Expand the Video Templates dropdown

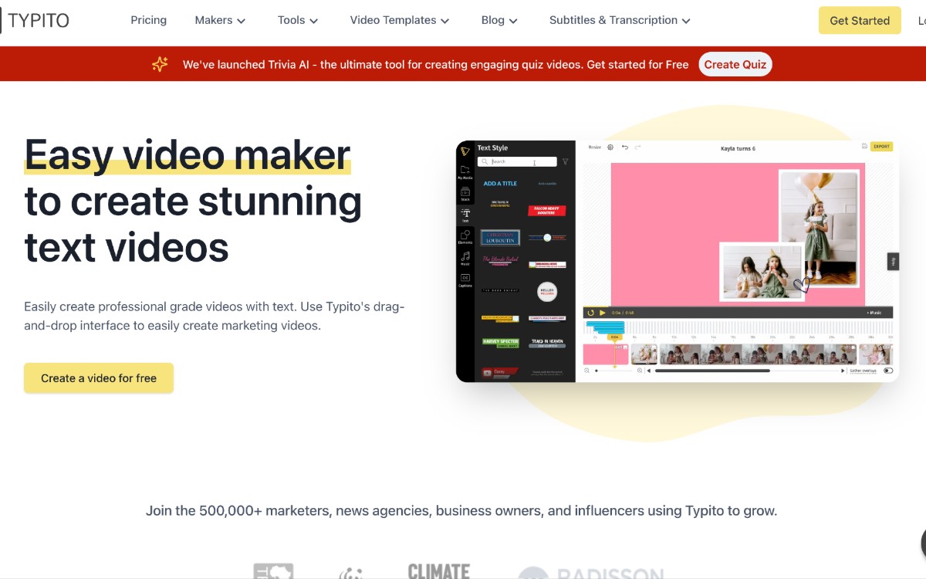point(399,21)
